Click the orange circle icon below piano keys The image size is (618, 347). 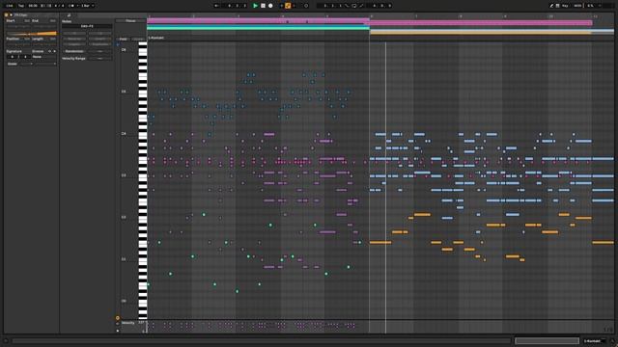pos(118,318)
